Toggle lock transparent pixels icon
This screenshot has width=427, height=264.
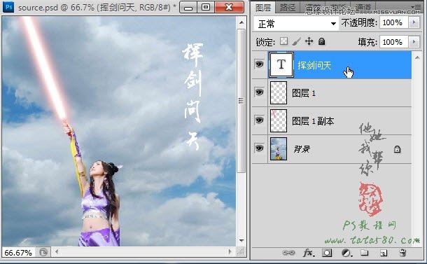pyautogui.click(x=283, y=41)
